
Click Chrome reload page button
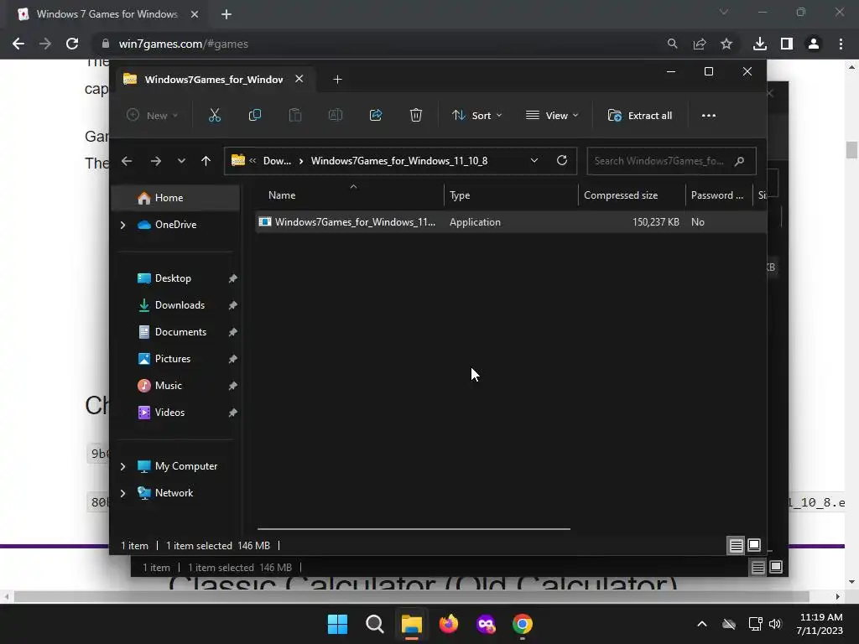(72, 44)
